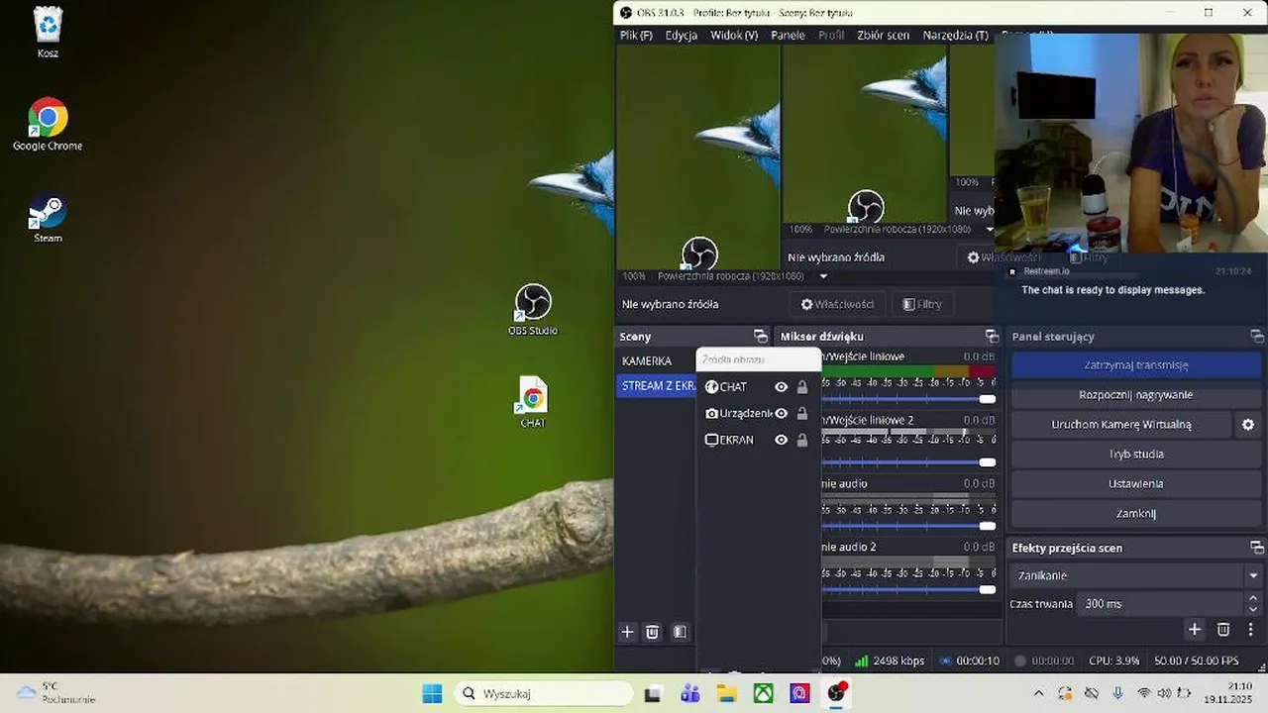Select the STREAM Z EKRANU scene
1268x713 pixels.
pos(657,386)
